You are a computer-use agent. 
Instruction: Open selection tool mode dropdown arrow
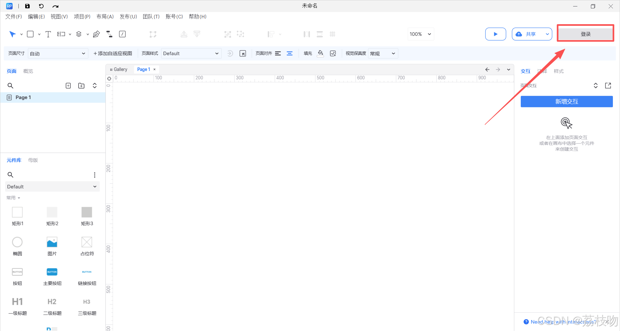point(21,34)
